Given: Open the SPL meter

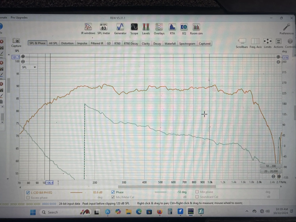Looking at the screenshot, I should (103, 27).
